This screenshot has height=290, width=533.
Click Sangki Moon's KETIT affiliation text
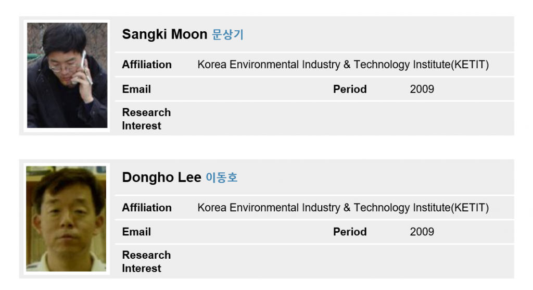[x=343, y=65]
